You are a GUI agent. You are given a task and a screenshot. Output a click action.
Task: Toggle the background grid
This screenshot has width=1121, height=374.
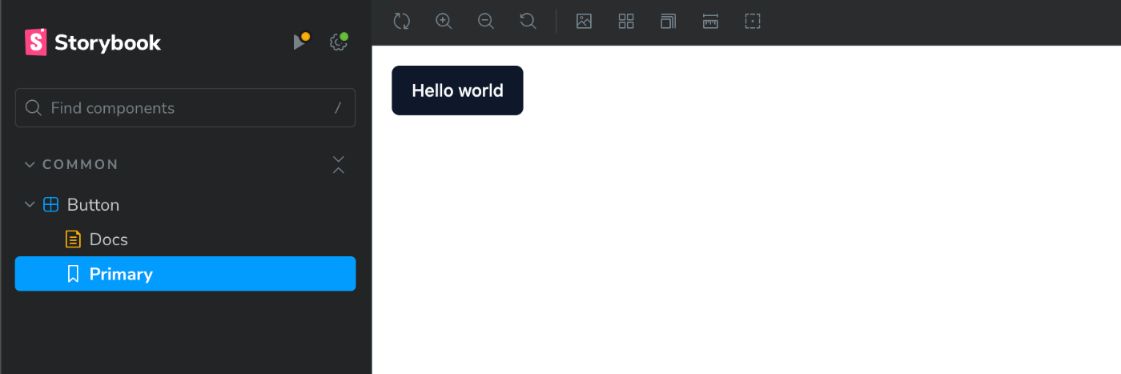tap(626, 22)
